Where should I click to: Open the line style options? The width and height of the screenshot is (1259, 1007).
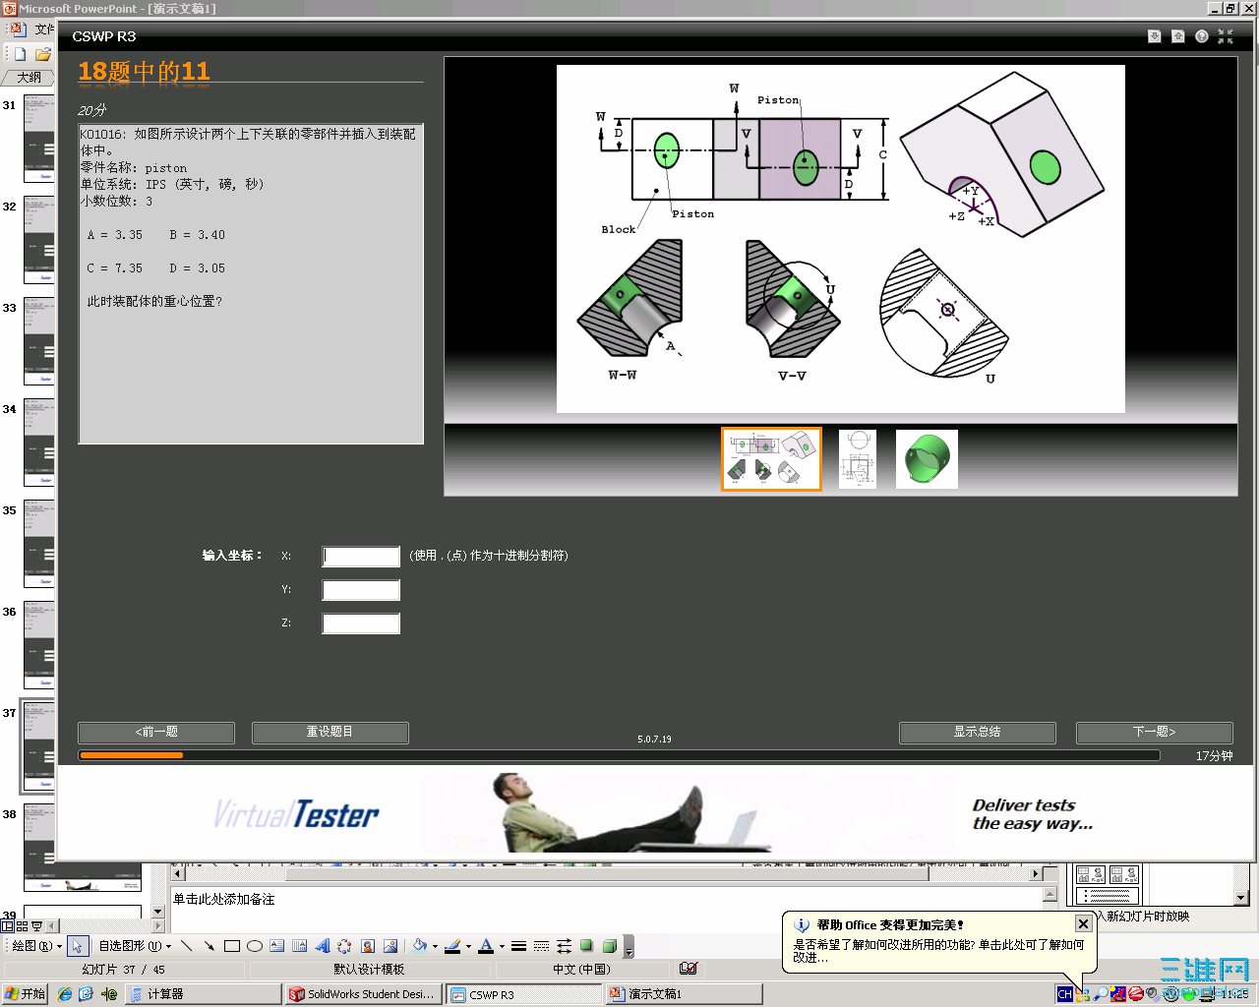[x=518, y=946]
